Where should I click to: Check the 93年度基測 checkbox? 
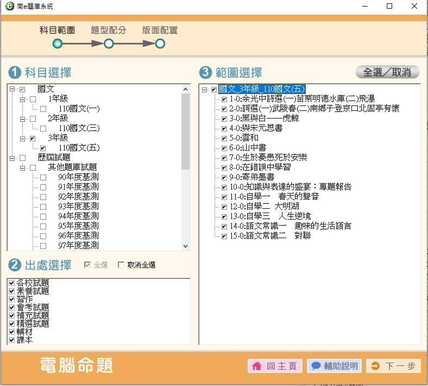coord(43,207)
